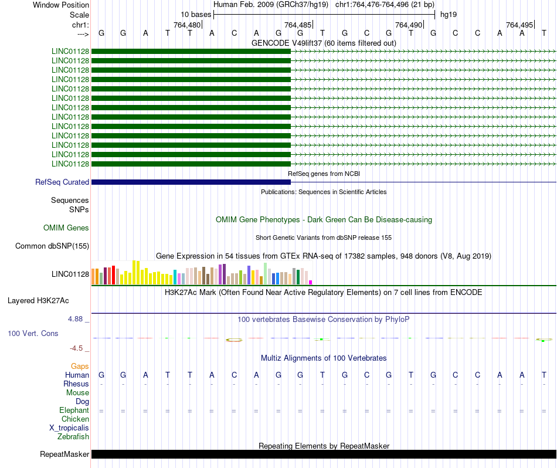Open 100 vertebrates Basewise Conservation by PhyloP title

click(324, 320)
